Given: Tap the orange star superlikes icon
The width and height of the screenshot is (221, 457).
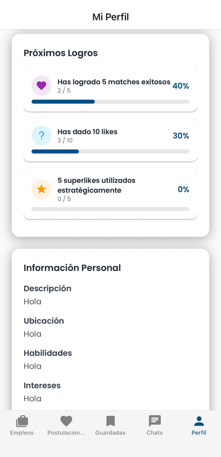Looking at the screenshot, I should (41, 189).
